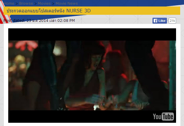Viewport: 184px width, 126px height.
Task: Click the post date text 23 ม.ค 2014
Action: [x=37, y=21]
